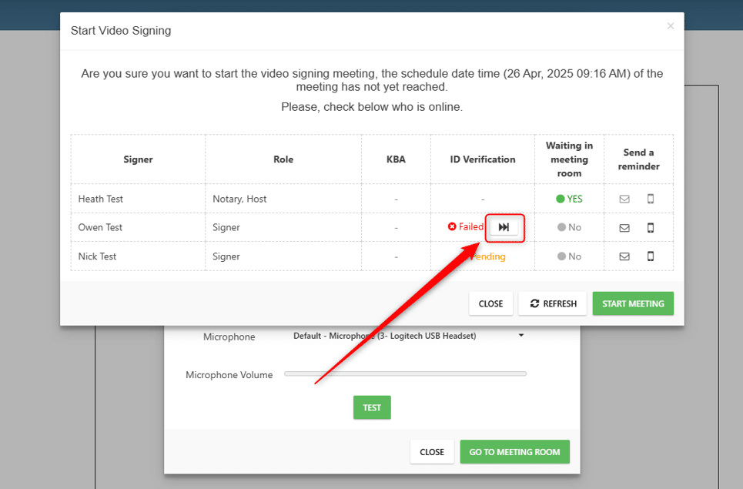Click phone reminder icon for Owen Test
743x489 pixels.
pyautogui.click(x=651, y=228)
